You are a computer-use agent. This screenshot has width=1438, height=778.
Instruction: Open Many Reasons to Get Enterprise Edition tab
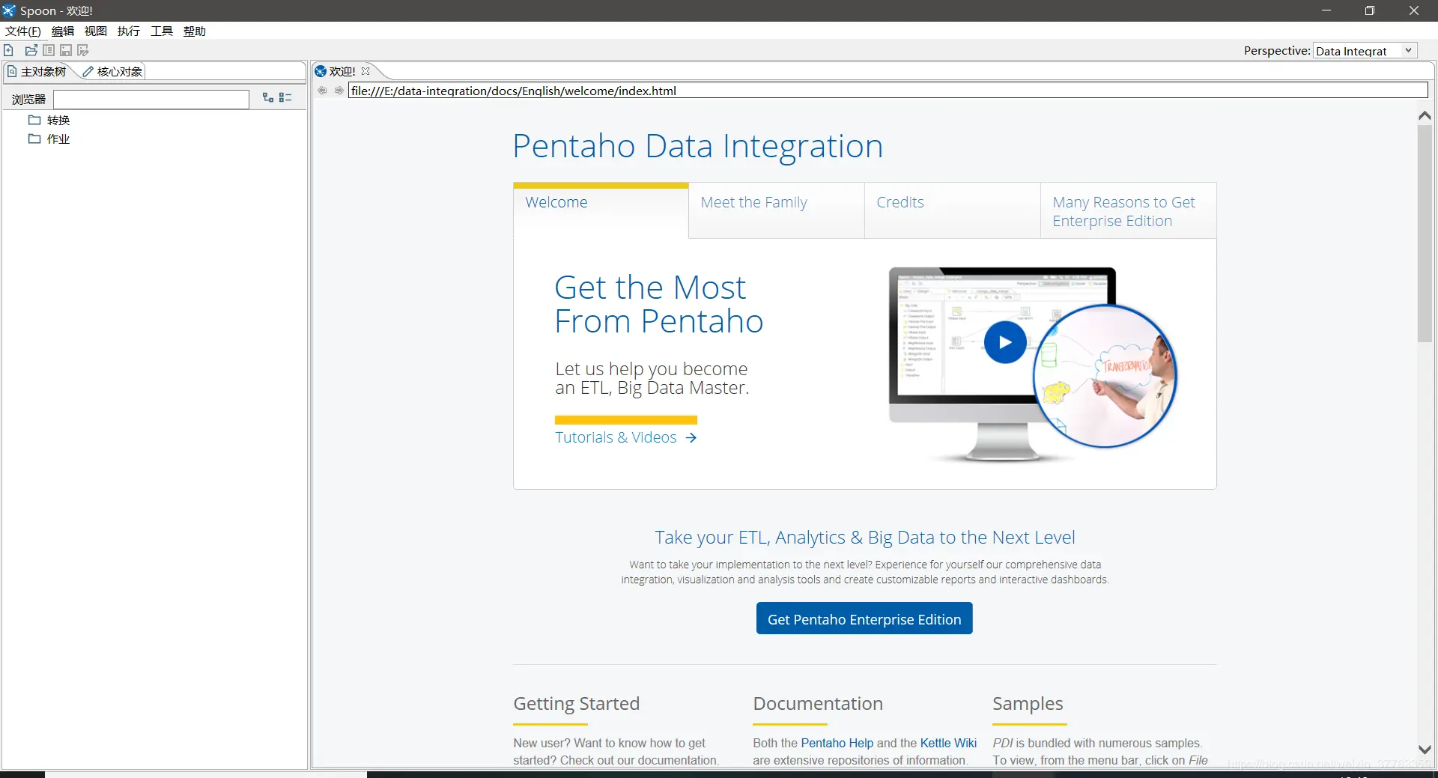1129,210
